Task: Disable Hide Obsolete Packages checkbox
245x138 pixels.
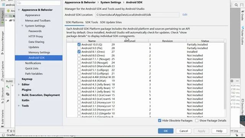Action: pos(160,120)
